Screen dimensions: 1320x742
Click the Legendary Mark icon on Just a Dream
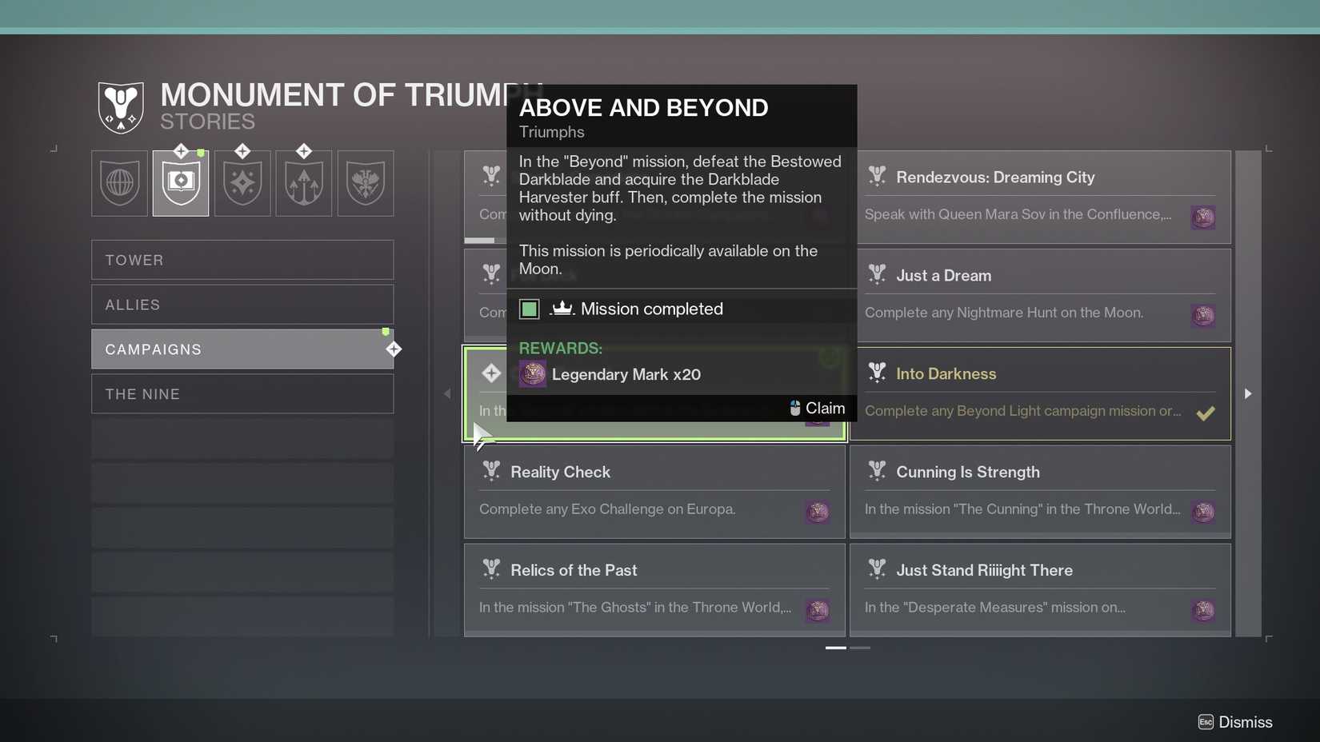click(x=1203, y=316)
